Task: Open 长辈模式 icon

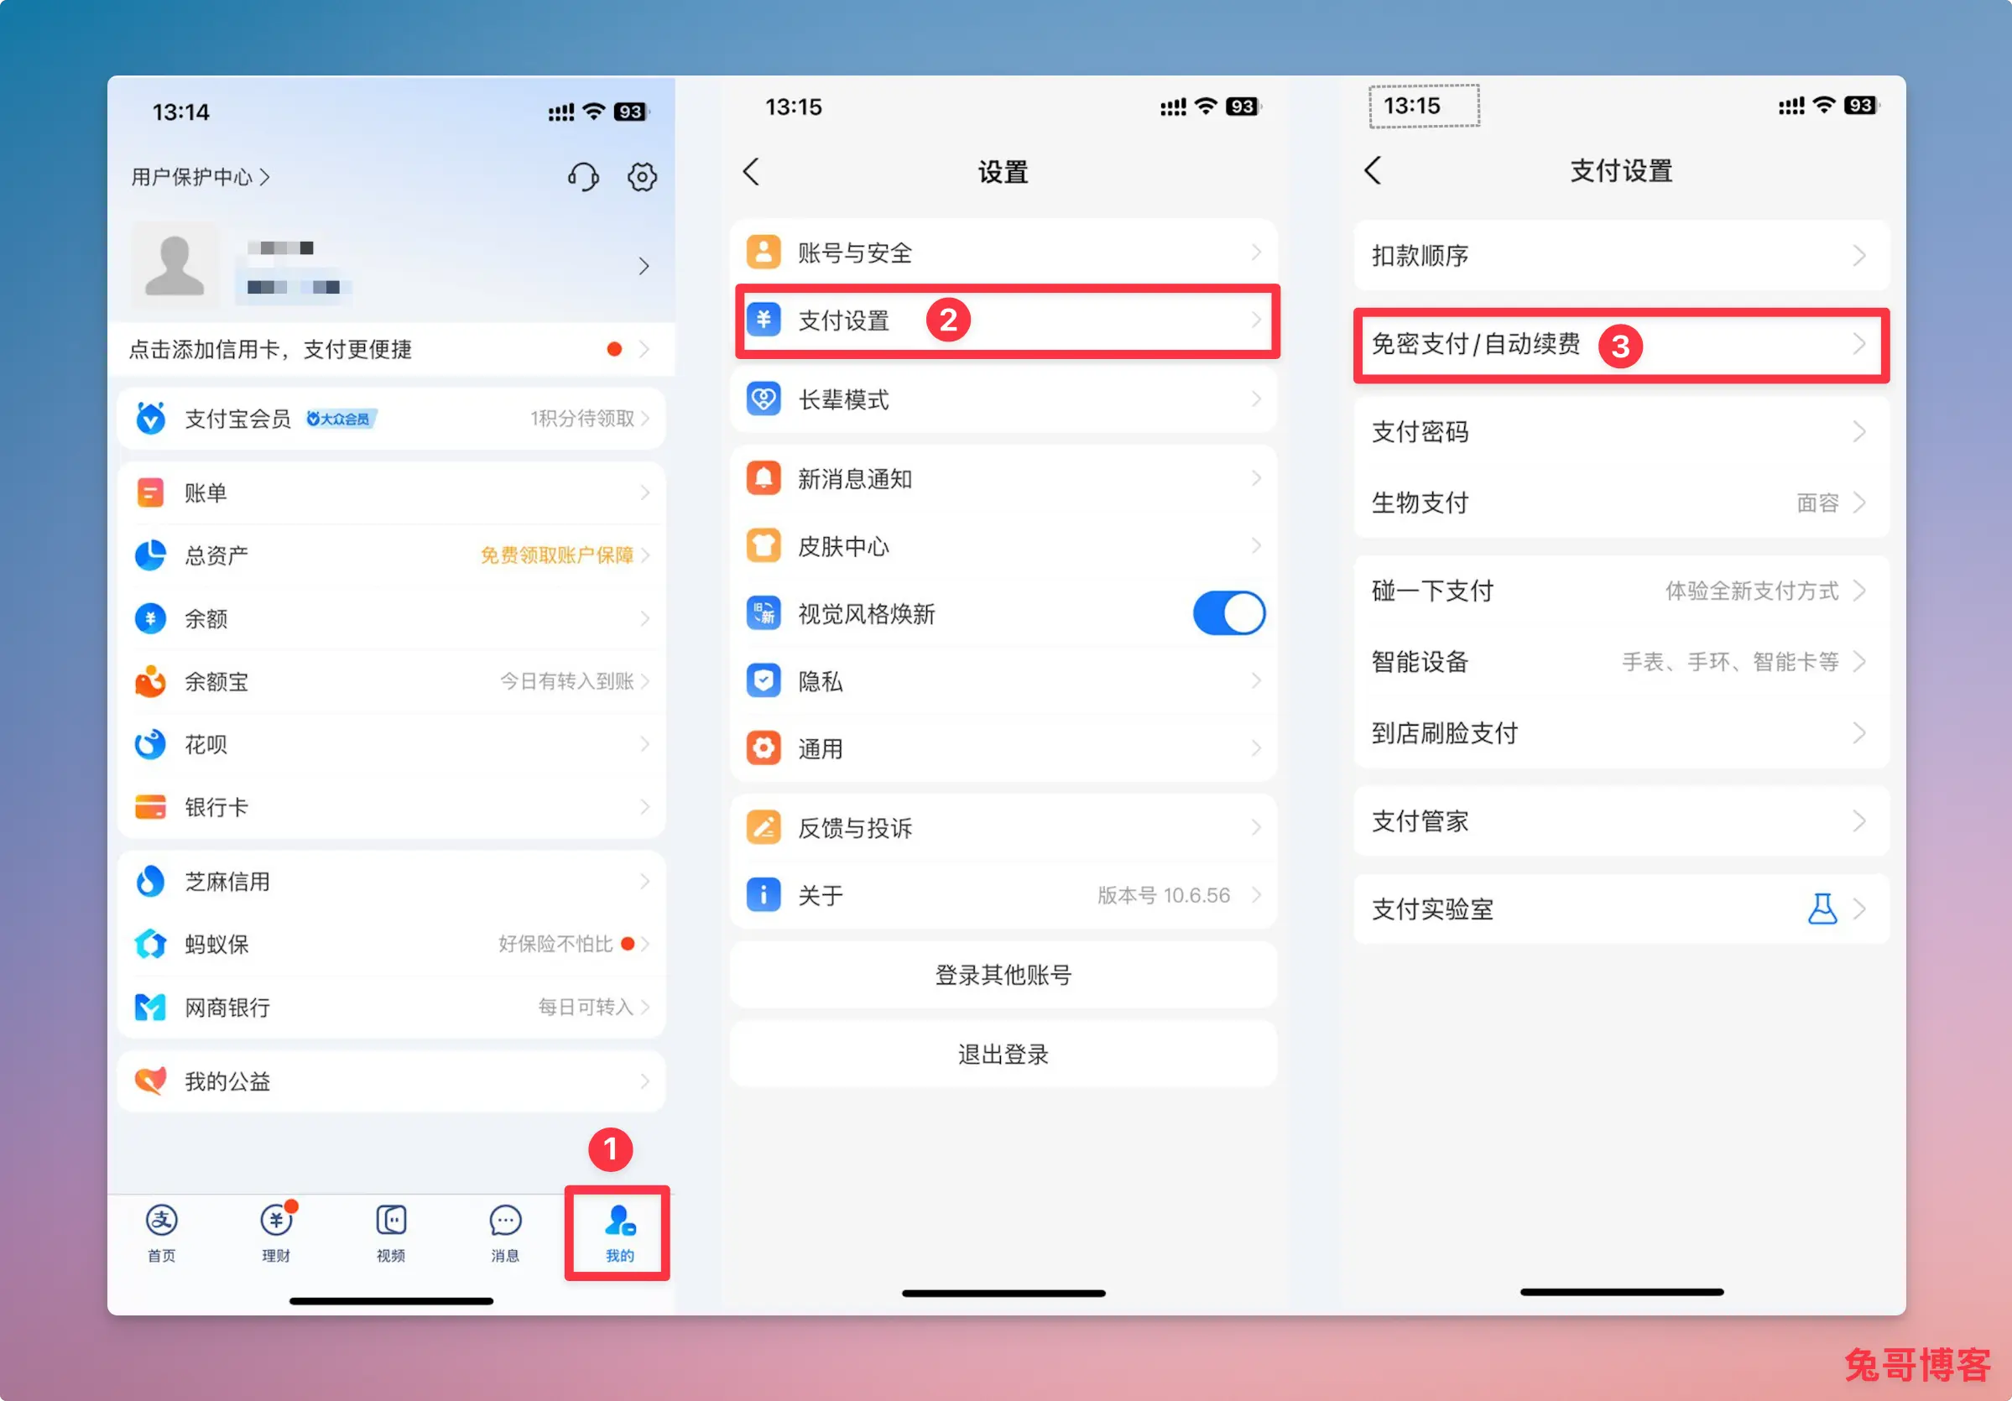Action: 764,399
